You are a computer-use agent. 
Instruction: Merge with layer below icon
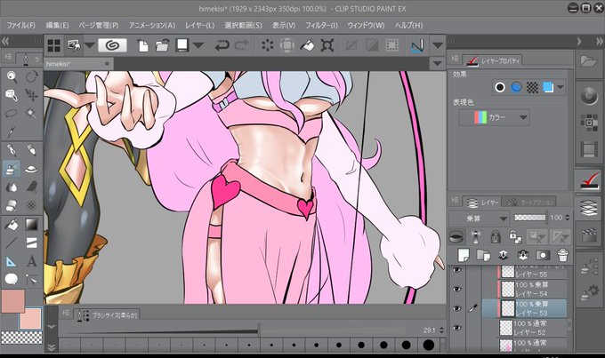click(x=522, y=255)
